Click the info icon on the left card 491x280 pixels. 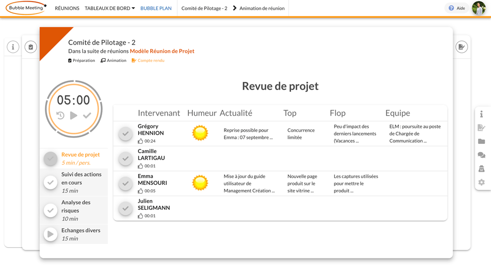pos(13,47)
